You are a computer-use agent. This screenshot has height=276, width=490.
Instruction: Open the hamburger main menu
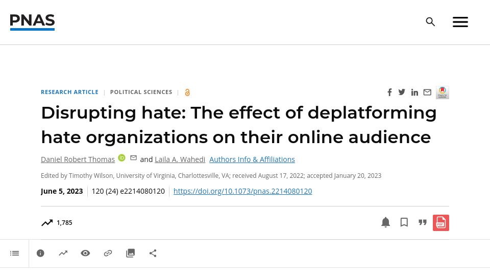[x=460, y=22]
